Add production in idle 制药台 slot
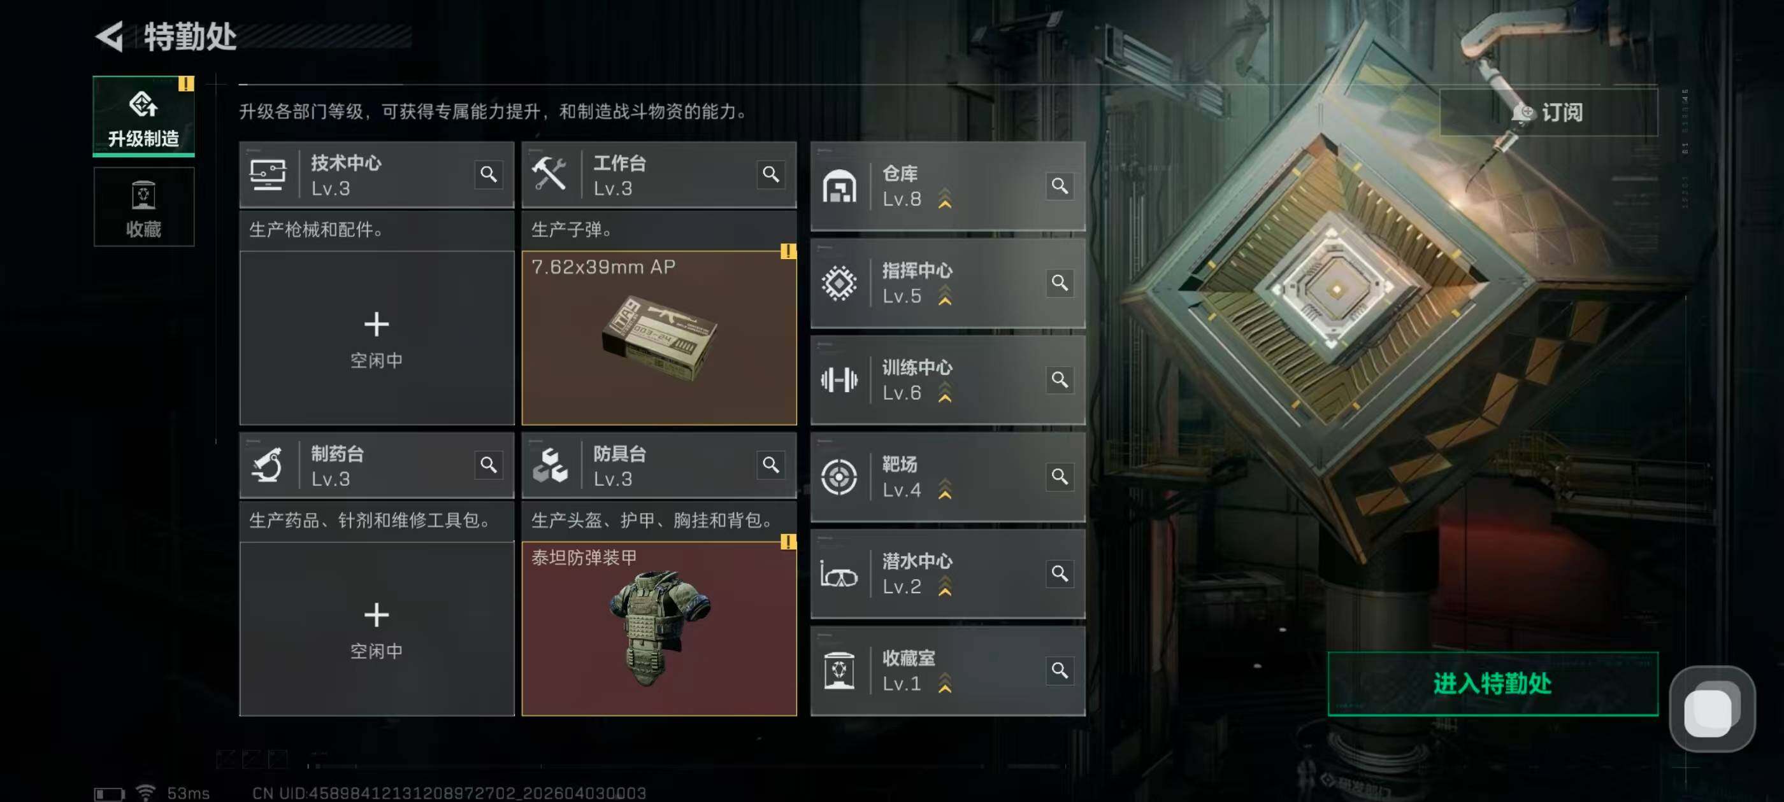Screen dimensions: 1784x802 click(377, 628)
